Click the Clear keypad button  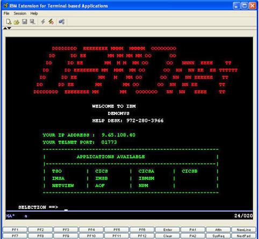(x=168, y=236)
